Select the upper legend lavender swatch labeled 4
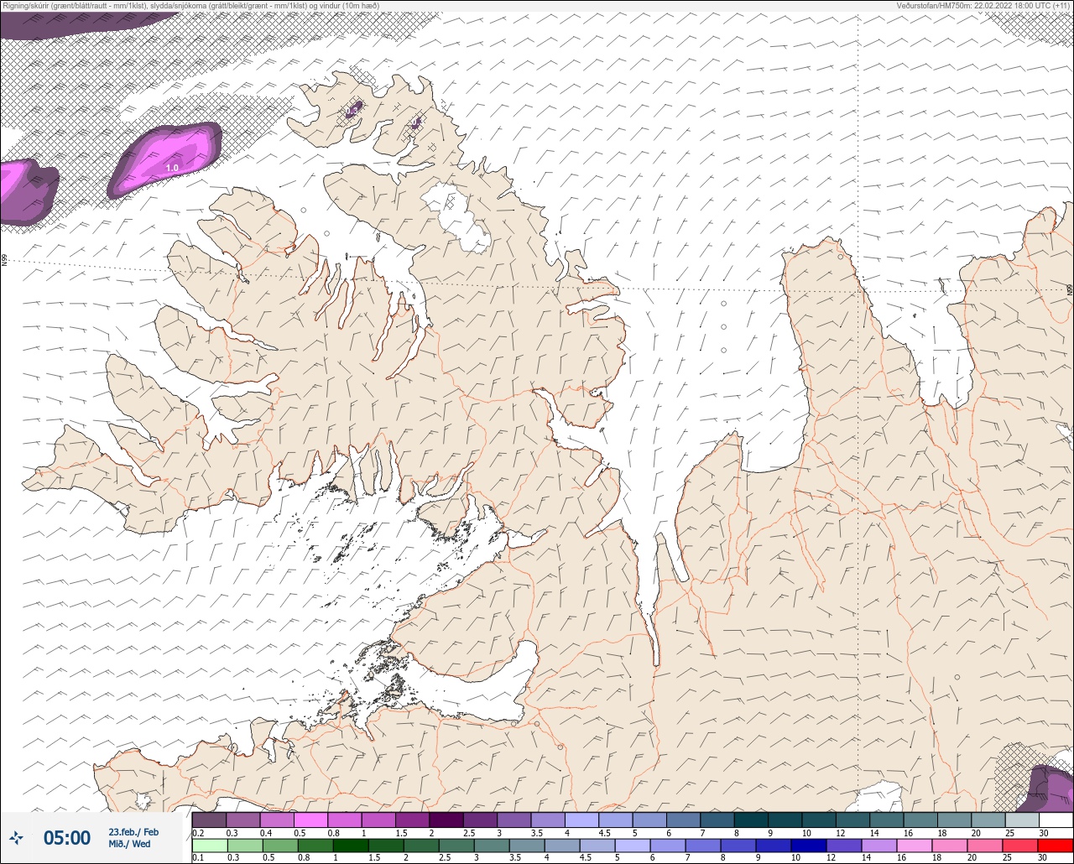1074x864 pixels. tap(581, 820)
